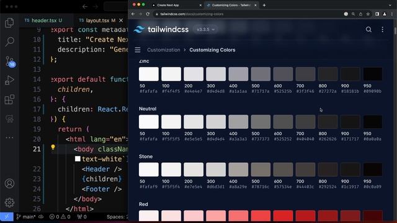
Task: Open a new browser tab
Action: pyautogui.click(x=264, y=5)
